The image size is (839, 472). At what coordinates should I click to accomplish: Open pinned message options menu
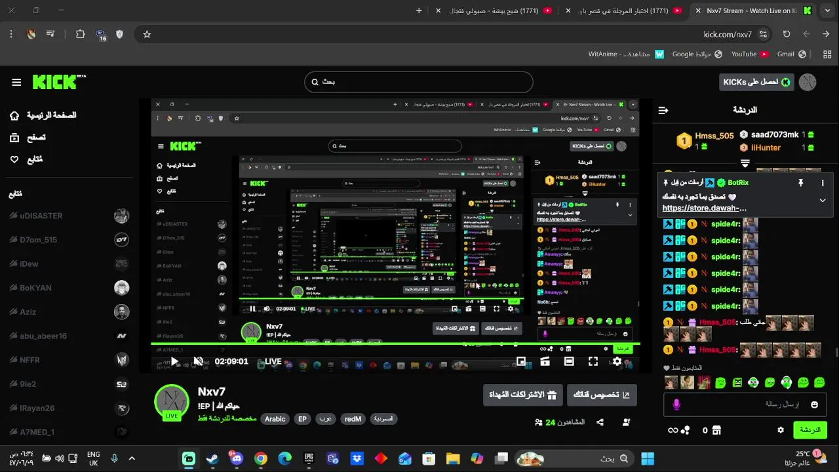click(x=823, y=183)
